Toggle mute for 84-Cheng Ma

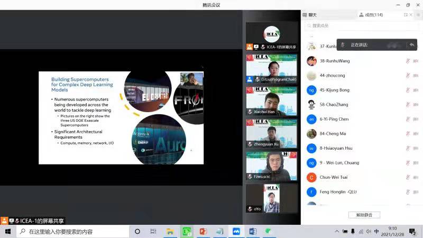point(408,134)
